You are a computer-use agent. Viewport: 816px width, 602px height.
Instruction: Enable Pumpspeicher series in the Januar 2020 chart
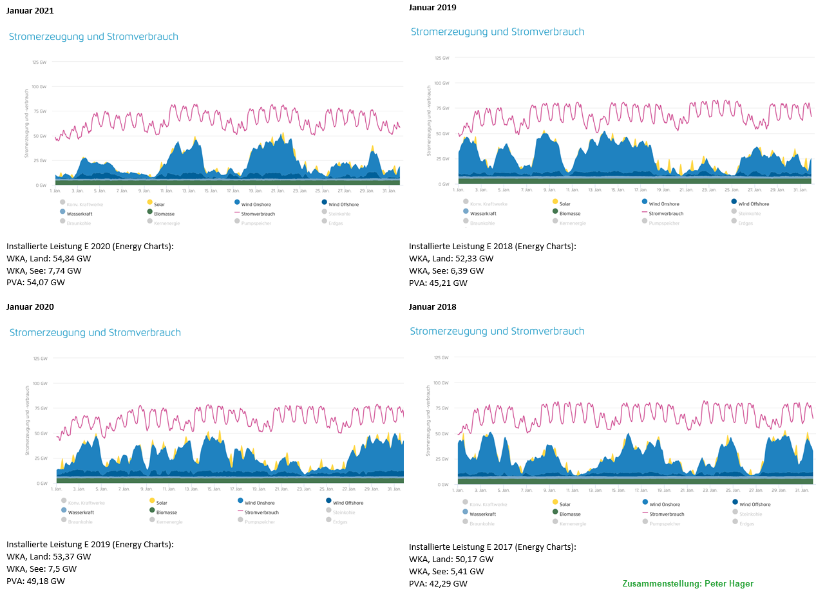tap(256, 522)
